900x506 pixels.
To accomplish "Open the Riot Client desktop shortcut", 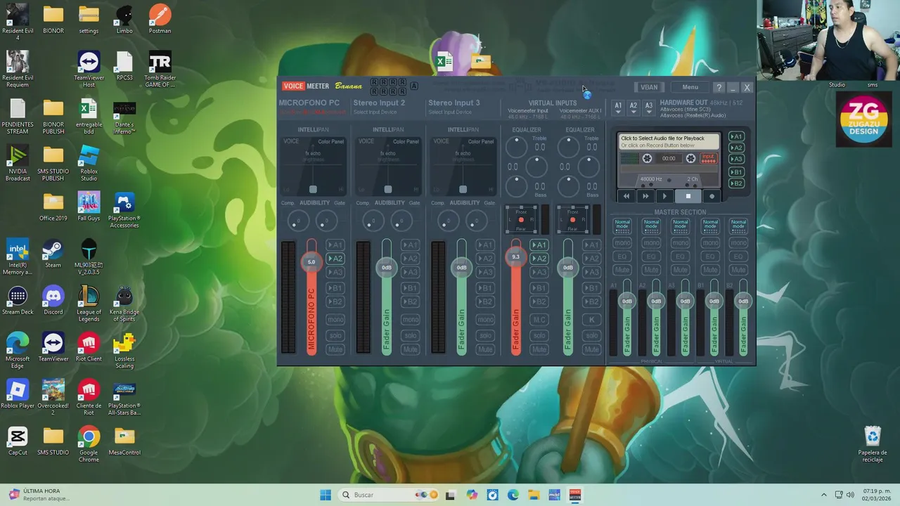I will click(89, 347).
